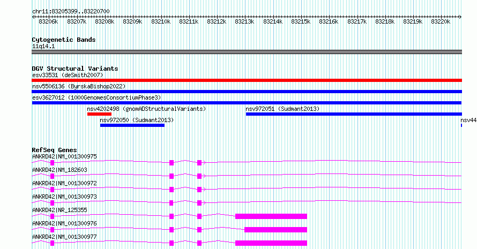Click the 83206k ruler tick label
Viewport: 477px width, 249px height.
(x=48, y=21)
